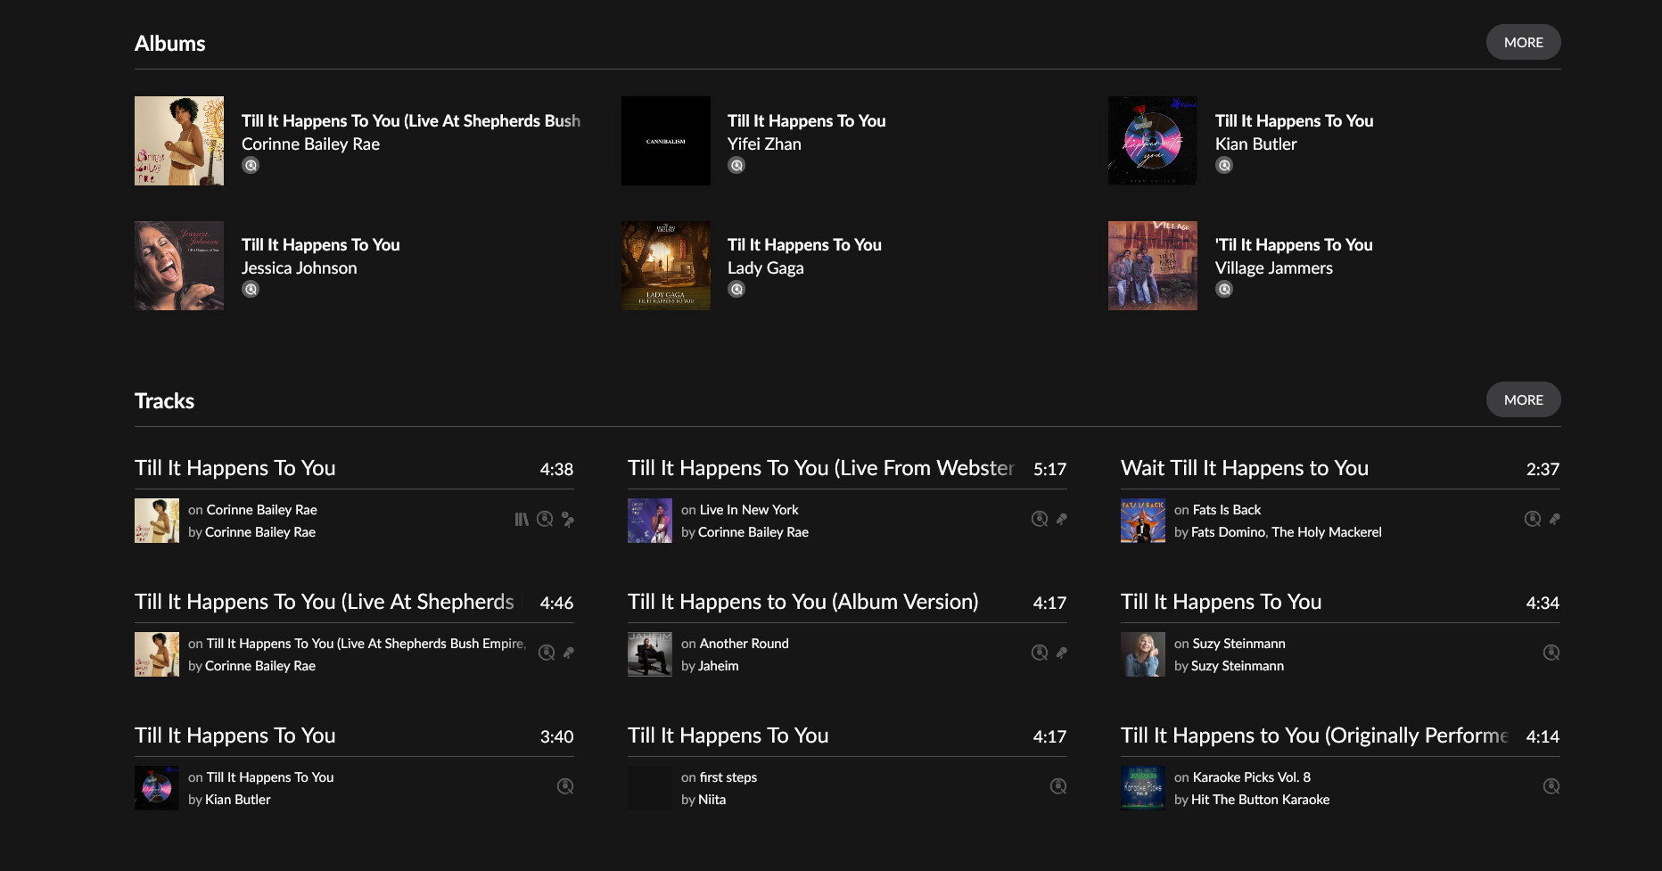Click microphone icon on Live In New York track

1062,519
